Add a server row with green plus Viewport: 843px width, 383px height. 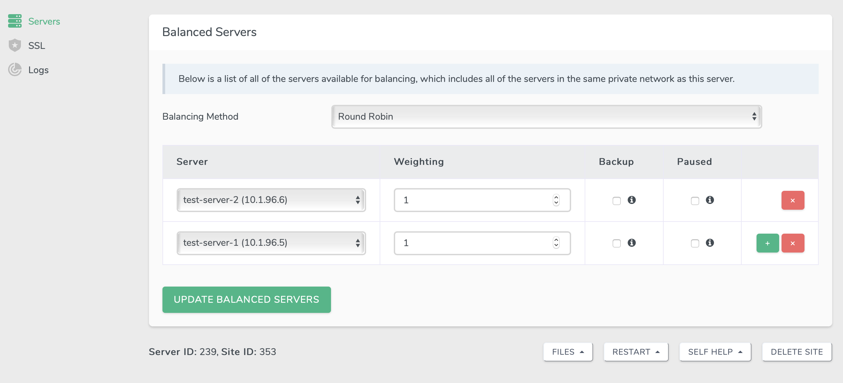(x=768, y=243)
